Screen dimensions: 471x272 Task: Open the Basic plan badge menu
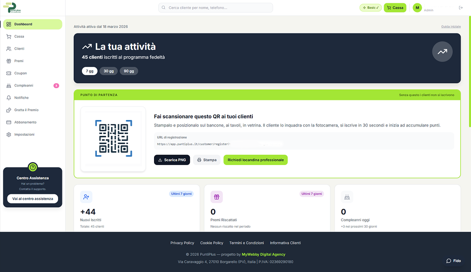click(370, 7)
